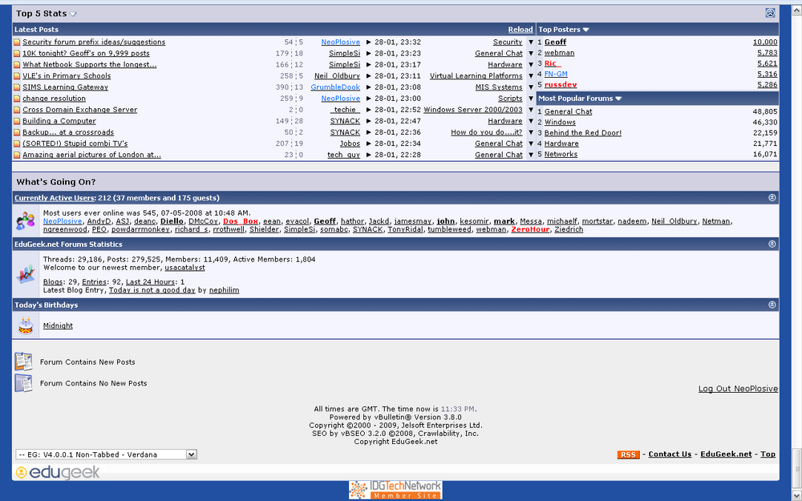Viewport: 802px width, 501px height.
Task: Open Windows Server 2000/2003 forum link
Action: [x=473, y=109]
